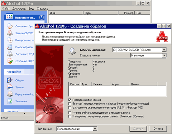The width and height of the screenshot is (172, 134).
Task: Click the Длина column header
Action: pos(143,84)
